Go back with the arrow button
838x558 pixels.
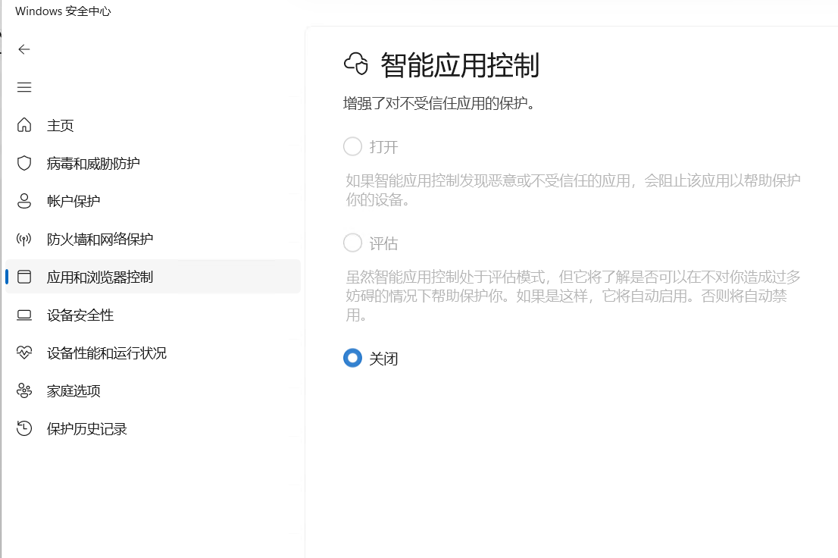pyautogui.click(x=23, y=49)
